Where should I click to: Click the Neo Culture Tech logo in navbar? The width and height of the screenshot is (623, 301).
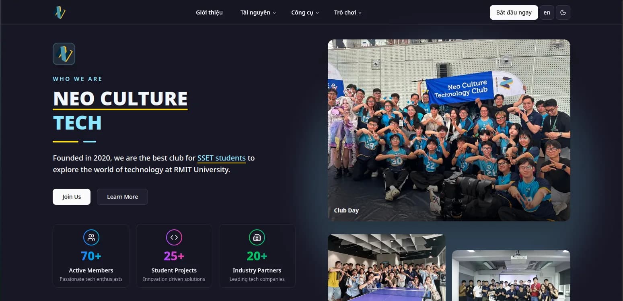(60, 12)
